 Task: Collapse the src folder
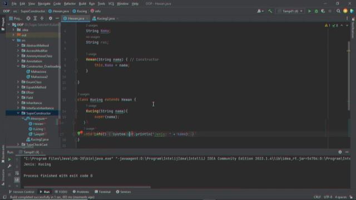coord(13,40)
